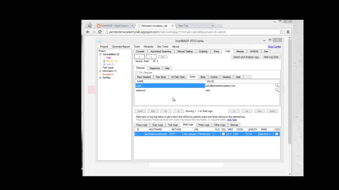Viewport: 339px width, 190px height.
Task: Close the Pentester Academy Lab tab
Action: 172,26
